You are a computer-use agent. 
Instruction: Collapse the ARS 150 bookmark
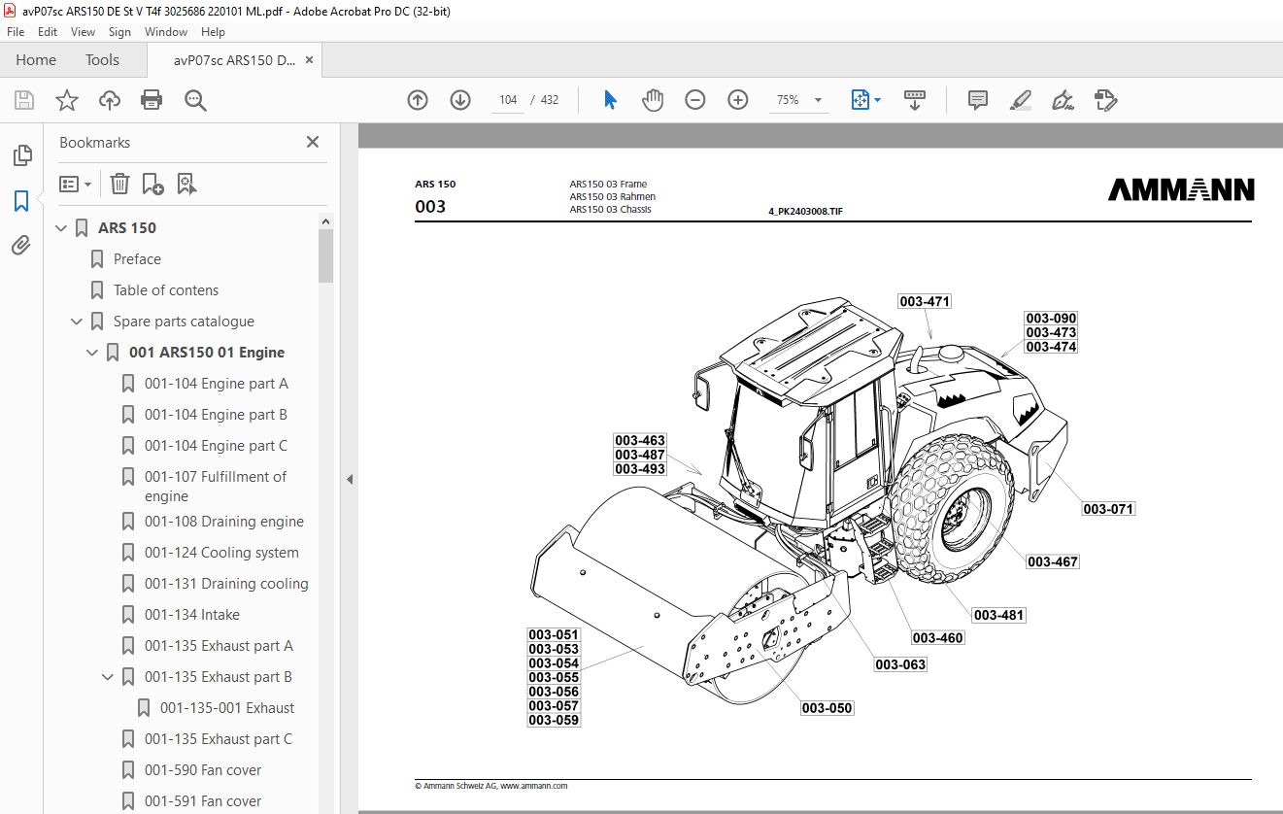[61, 228]
